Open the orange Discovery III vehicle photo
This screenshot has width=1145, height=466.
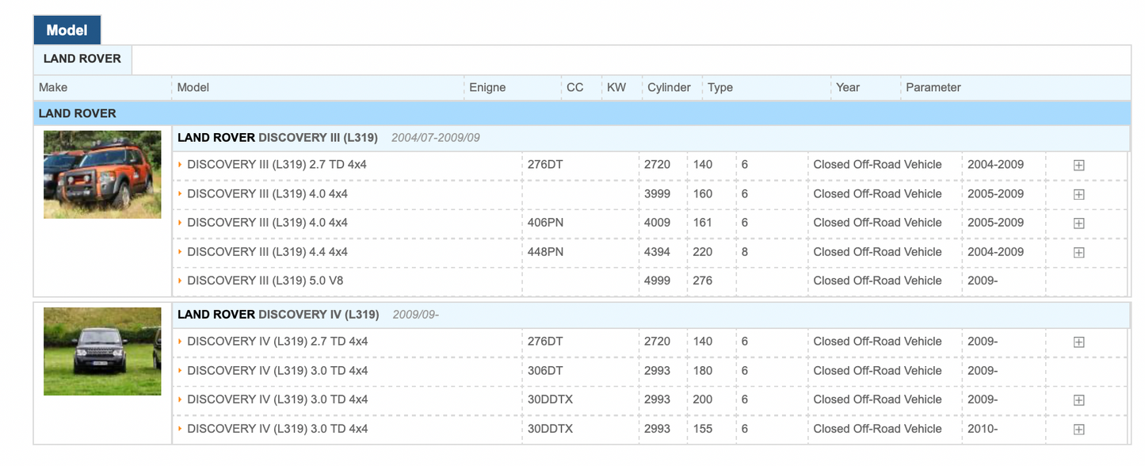pyautogui.click(x=102, y=174)
